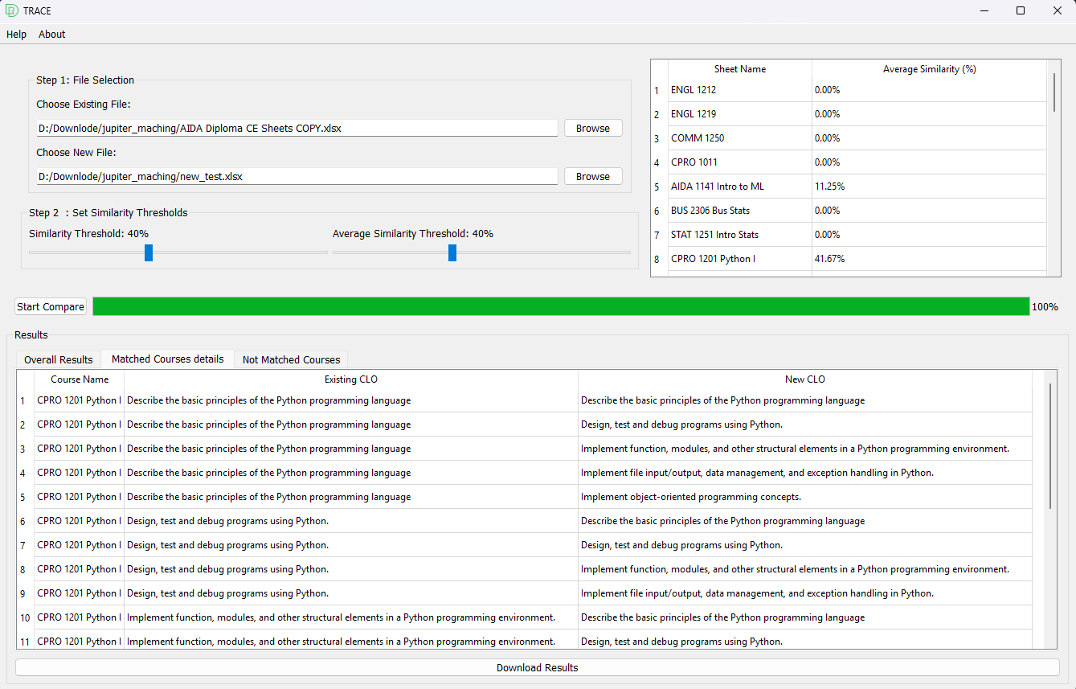Click the 11.25% average similarity value

click(x=930, y=187)
